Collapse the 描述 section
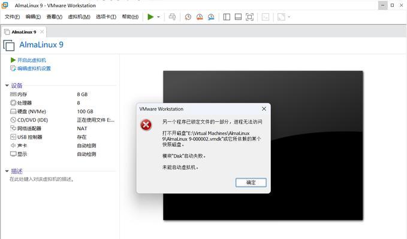 [7, 171]
